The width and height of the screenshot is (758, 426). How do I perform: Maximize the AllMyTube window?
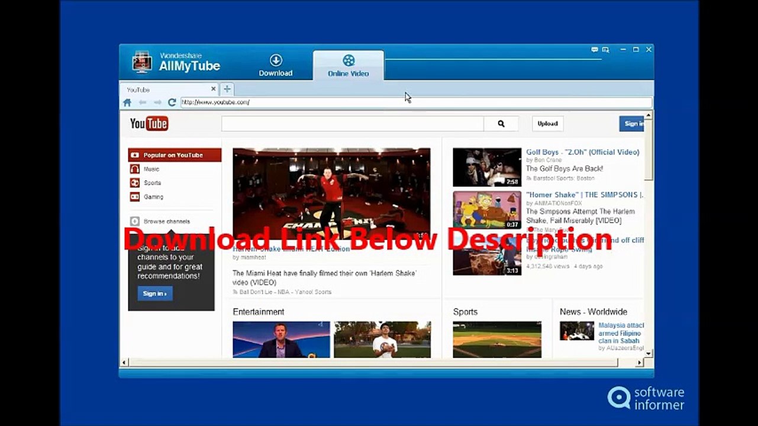[x=636, y=50]
